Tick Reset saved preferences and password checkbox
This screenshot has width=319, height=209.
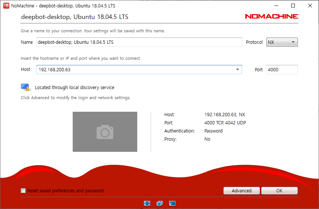tap(23, 191)
